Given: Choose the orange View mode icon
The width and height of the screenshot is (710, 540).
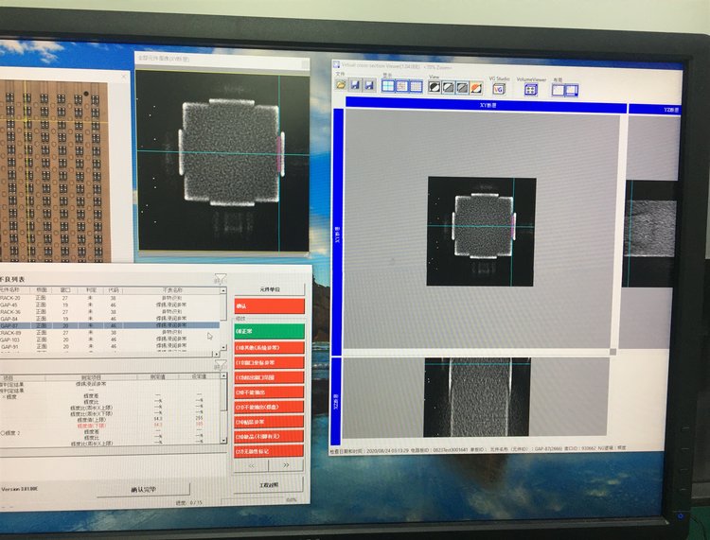Looking at the screenshot, I should pos(476,88).
